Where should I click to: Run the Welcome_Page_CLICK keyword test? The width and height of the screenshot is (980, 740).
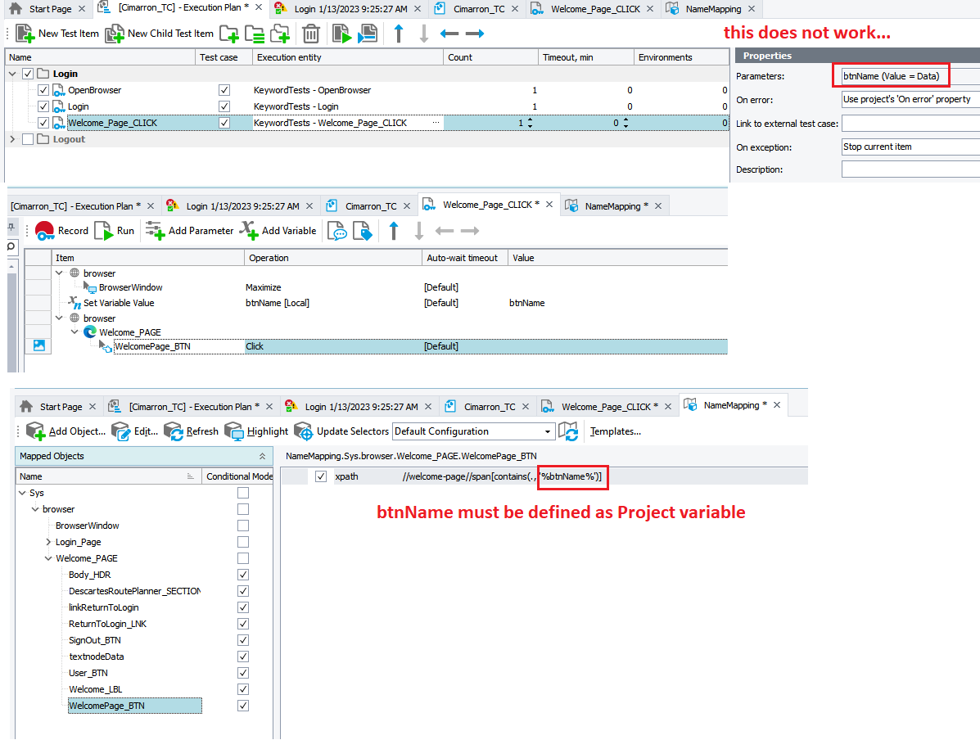(104, 231)
